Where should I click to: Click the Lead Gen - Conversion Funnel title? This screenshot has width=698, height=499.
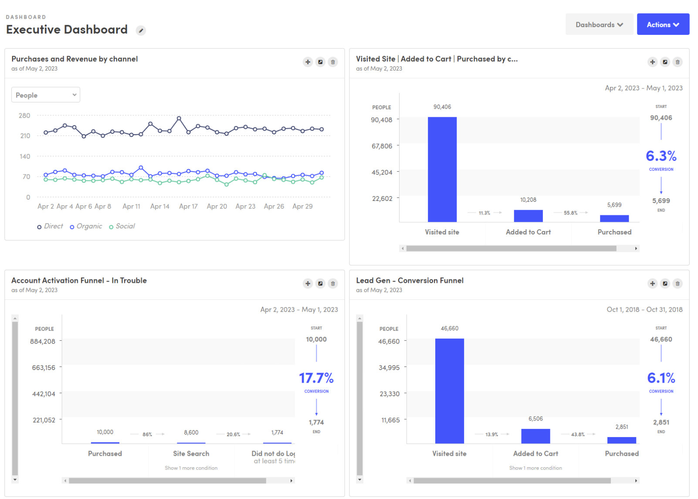tap(409, 281)
